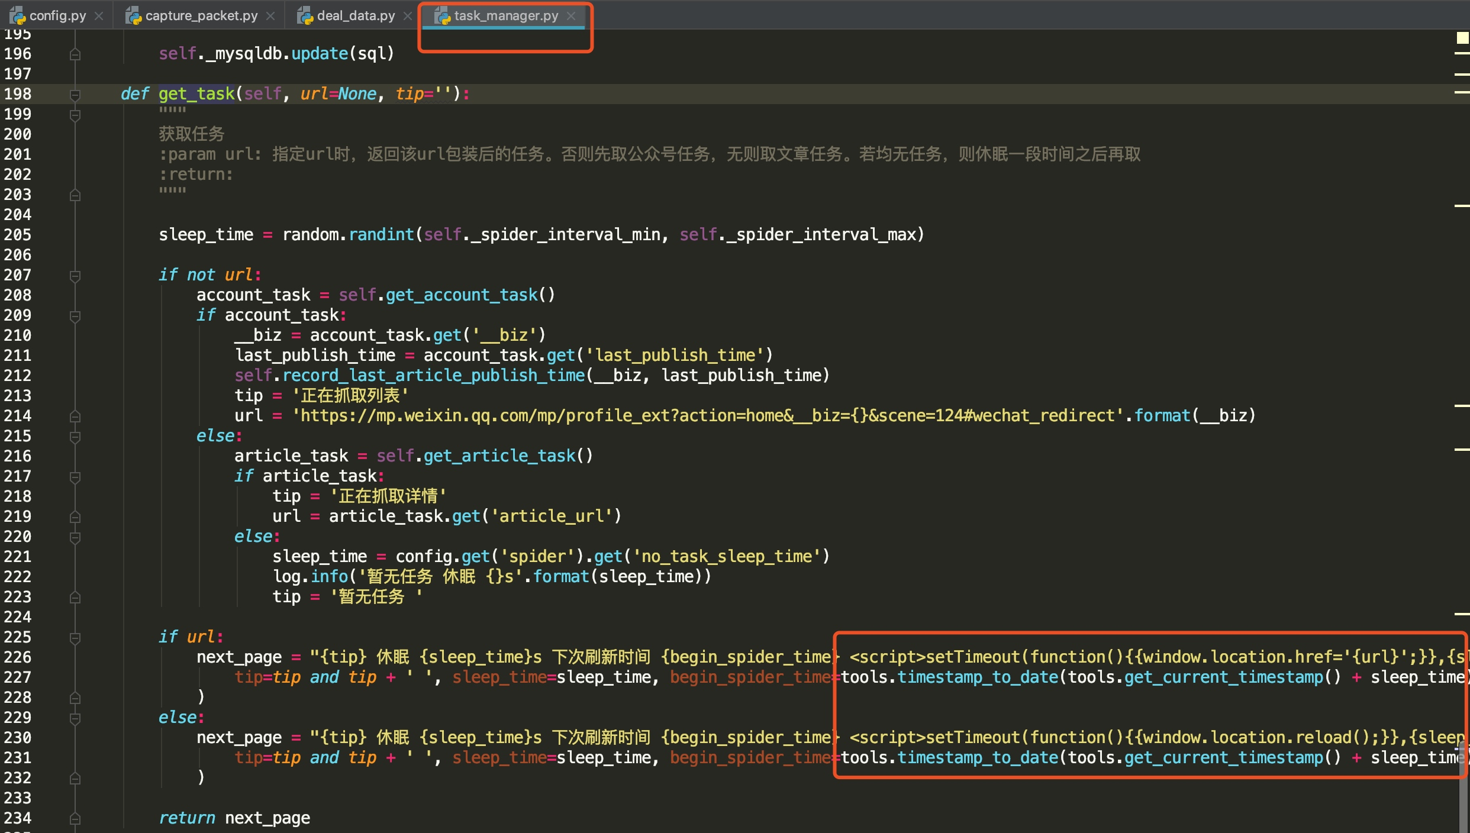
Task: Click the Python file icon on task_manager.py tab
Action: point(442,16)
